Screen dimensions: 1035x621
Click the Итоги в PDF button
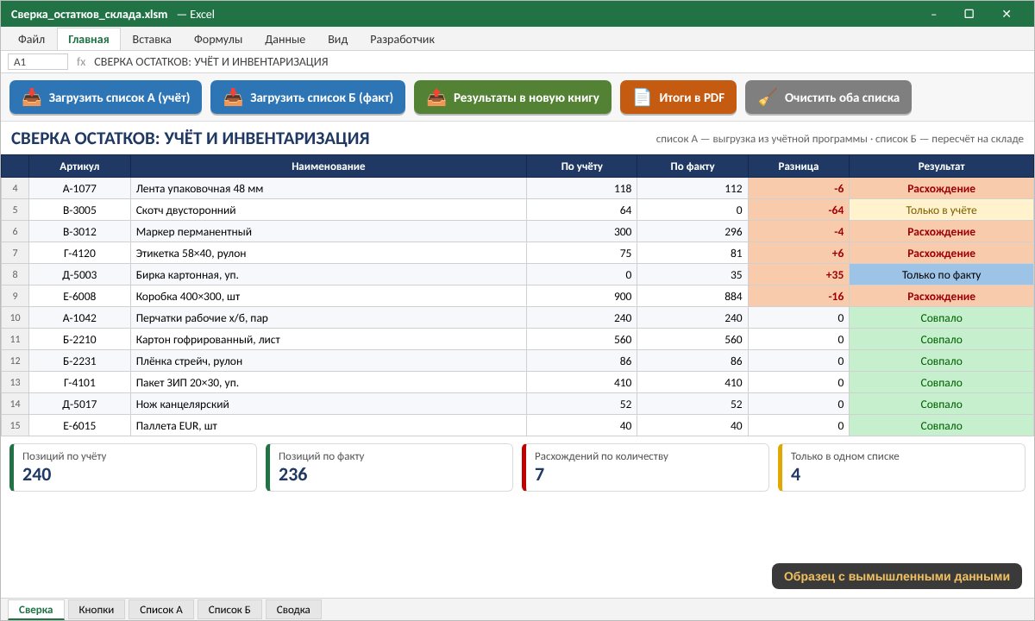coord(678,97)
